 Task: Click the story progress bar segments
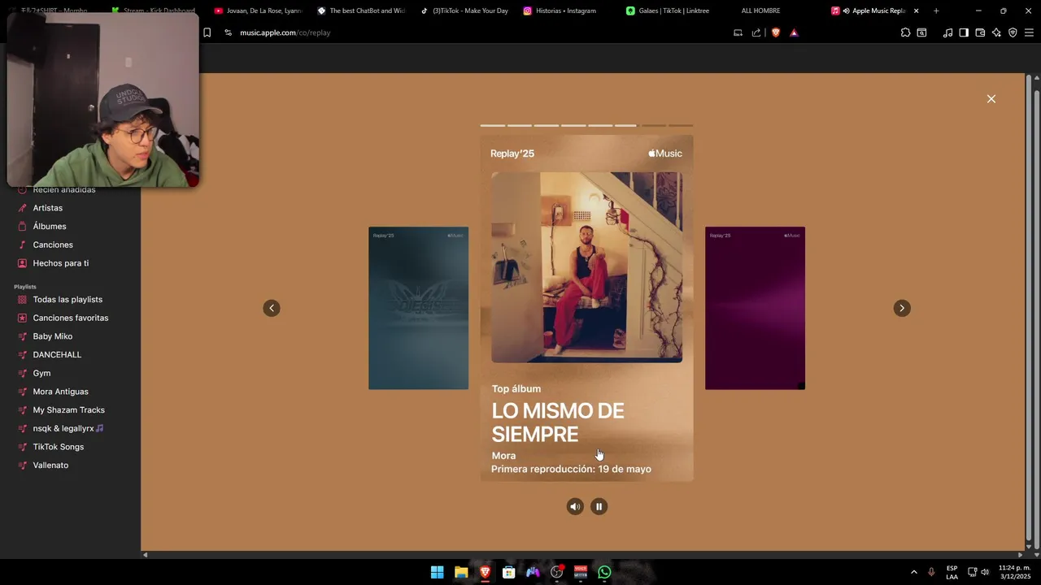[x=586, y=125]
